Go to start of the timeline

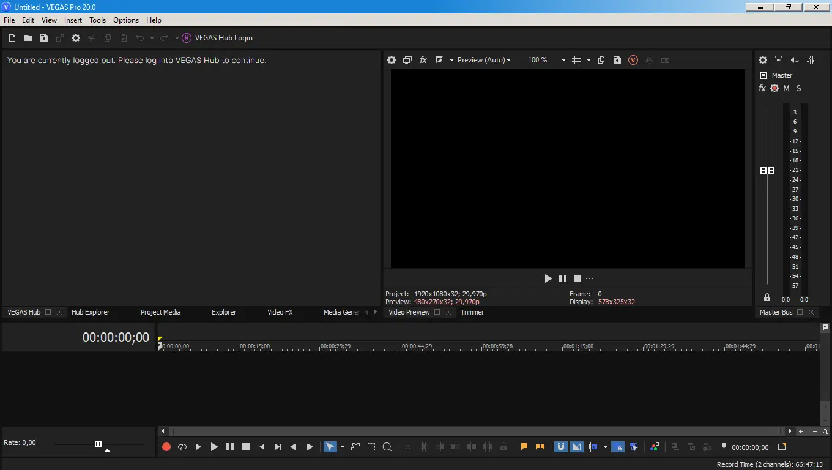[x=262, y=447]
